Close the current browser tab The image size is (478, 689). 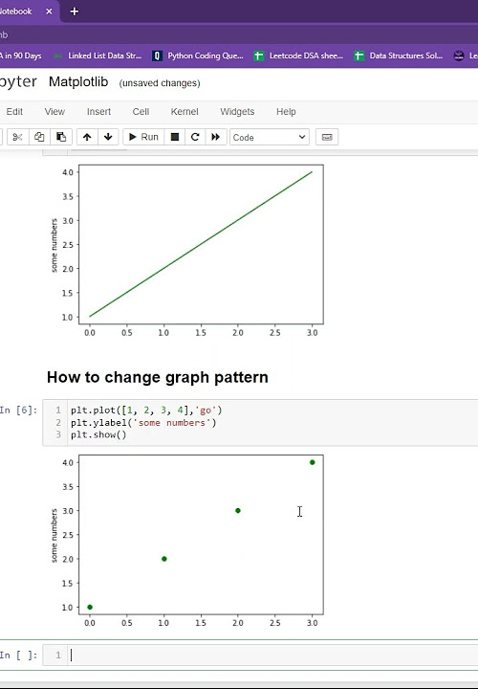click(x=49, y=11)
